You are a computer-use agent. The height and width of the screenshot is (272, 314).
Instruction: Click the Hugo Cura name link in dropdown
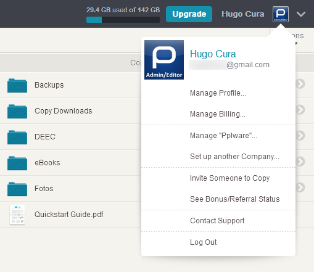click(x=213, y=54)
